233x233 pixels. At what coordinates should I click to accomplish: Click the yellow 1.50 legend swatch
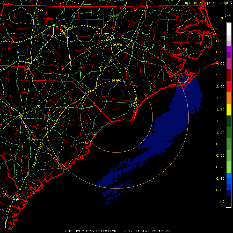pyautogui.click(x=229, y=110)
